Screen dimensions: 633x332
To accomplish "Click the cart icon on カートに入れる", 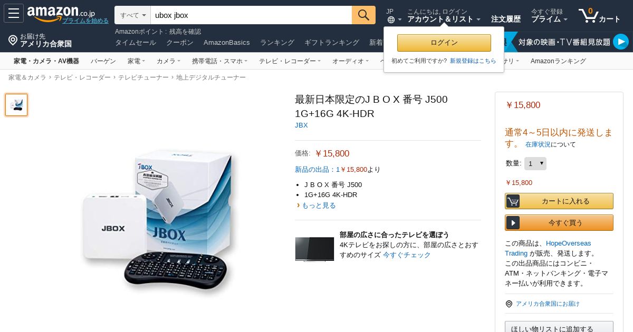I will point(513,201).
